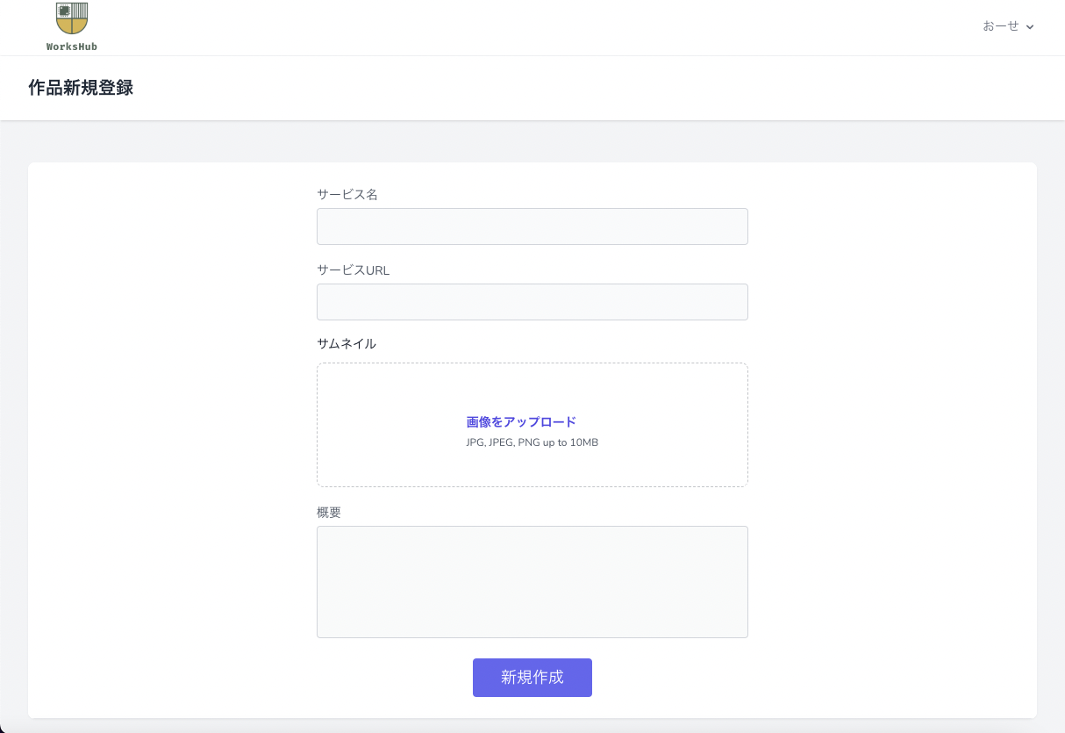This screenshot has width=1065, height=733.
Task: Click the striped quadrant of the logo shield
Action: tap(79, 10)
